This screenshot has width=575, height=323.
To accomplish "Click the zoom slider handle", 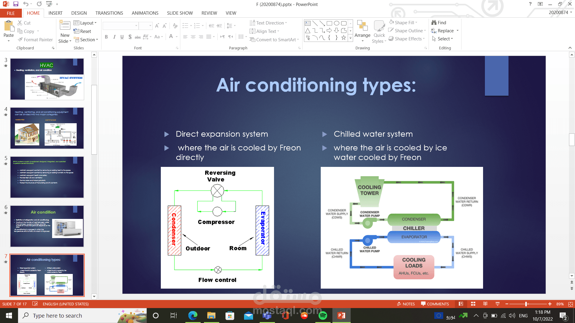I will [526, 304].
